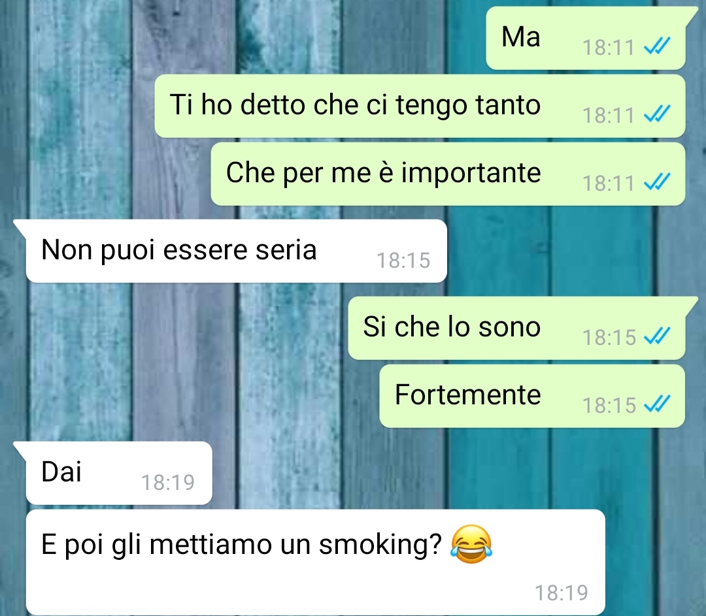The height and width of the screenshot is (616, 706).
Task: Click read ticks beside 'Che per me è importante'
Action: point(658,182)
